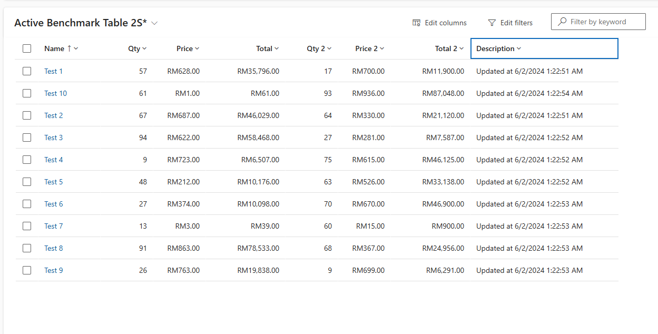Click description 'Updated at 6/2/2024 1:22:54 AM'
The image size is (658, 334).
pyautogui.click(x=529, y=93)
